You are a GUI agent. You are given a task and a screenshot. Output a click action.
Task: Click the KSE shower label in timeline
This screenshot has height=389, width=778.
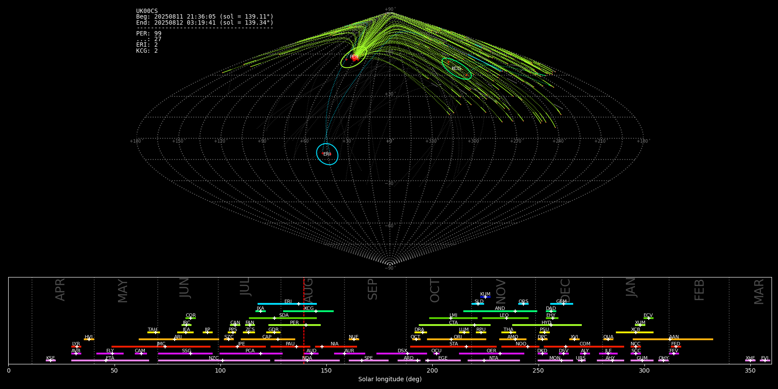click(x=51, y=358)
